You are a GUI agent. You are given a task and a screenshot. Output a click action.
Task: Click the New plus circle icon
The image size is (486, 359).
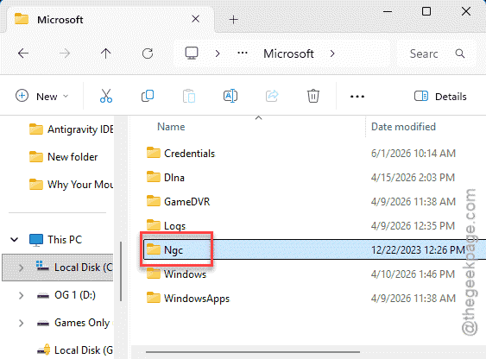(22, 96)
